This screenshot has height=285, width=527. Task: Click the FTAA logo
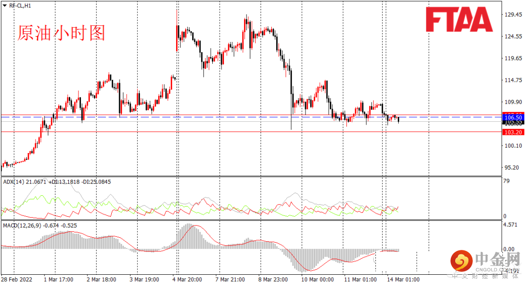coord(459,19)
